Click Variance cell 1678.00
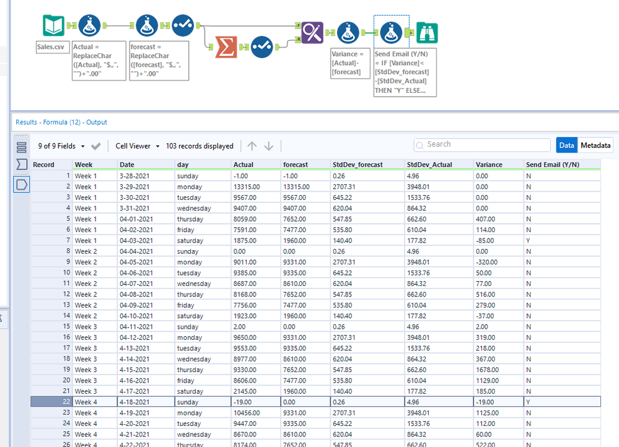 [498, 370]
